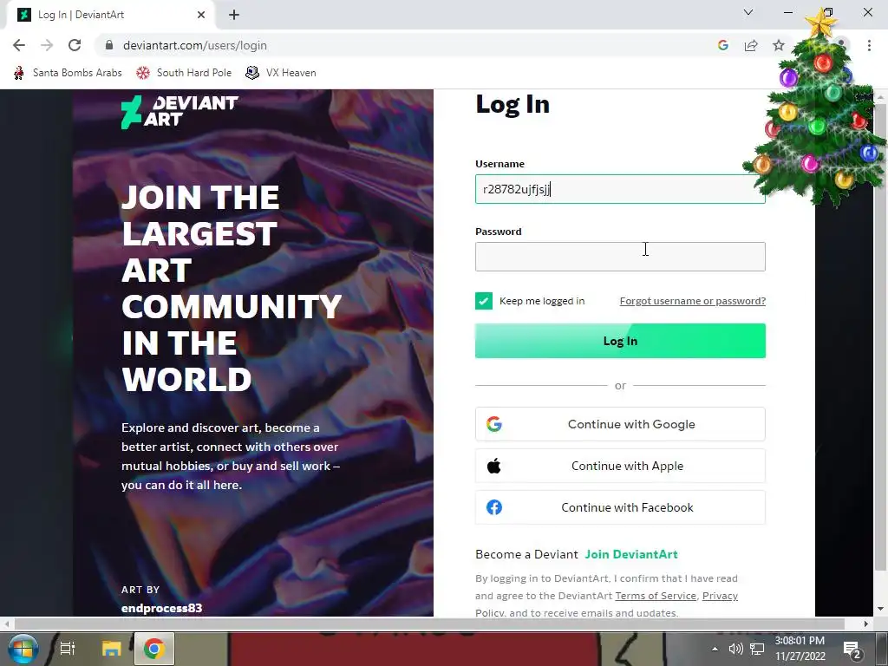Viewport: 888px width, 666px height.
Task: Open the Terms of Service link
Action: click(x=656, y=596)
